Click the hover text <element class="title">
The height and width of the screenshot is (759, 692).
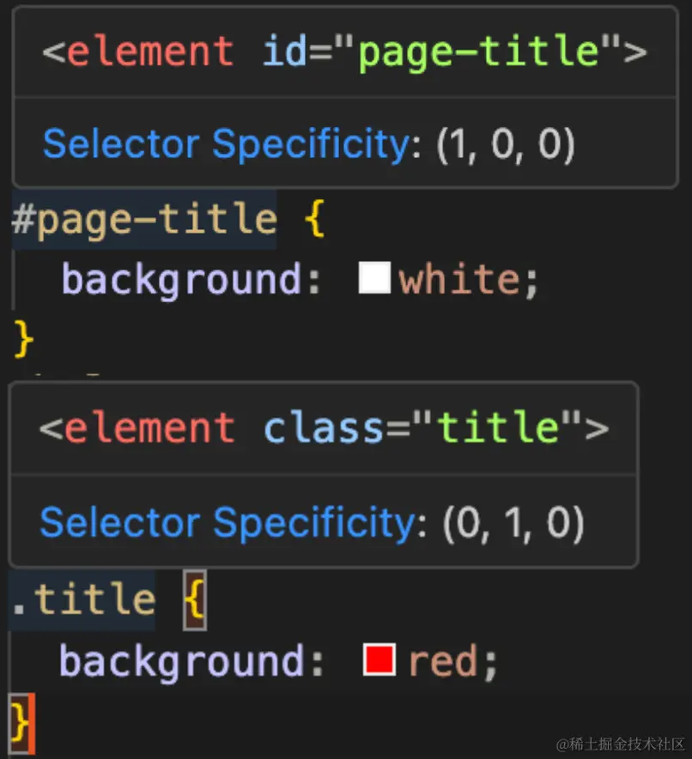tap(325, 428)
